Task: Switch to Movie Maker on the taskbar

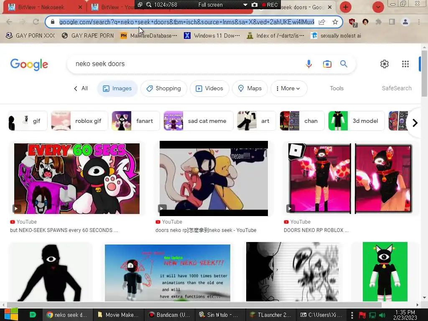Action: (118, 315)
